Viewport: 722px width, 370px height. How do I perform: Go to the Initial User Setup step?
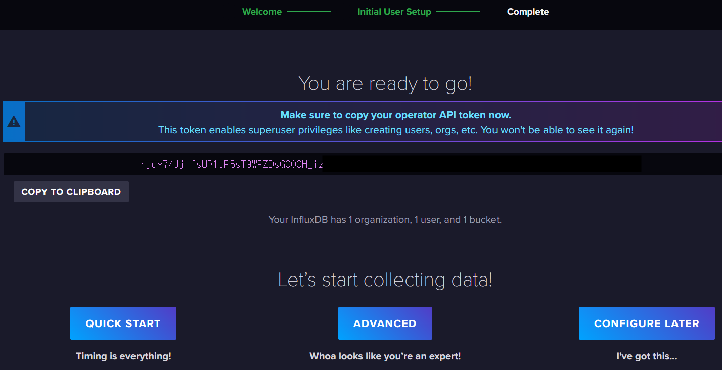394,12
